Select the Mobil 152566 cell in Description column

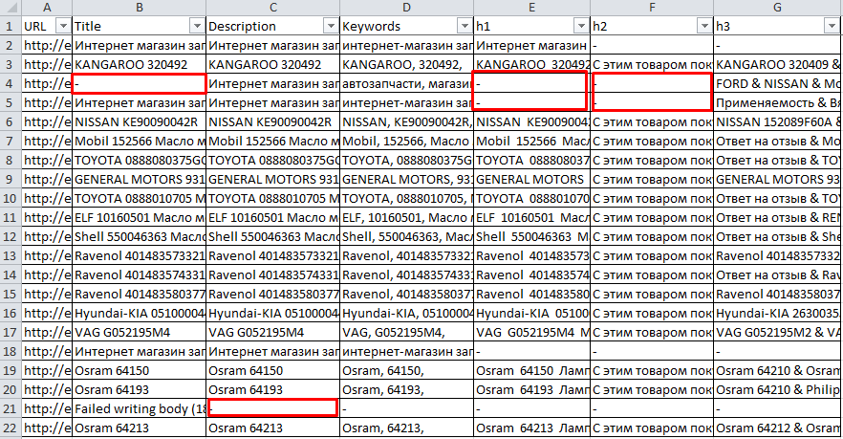[272, 141]
